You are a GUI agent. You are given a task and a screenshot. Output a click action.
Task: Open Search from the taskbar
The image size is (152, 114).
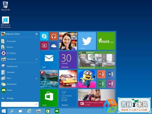tap(12, 111)
